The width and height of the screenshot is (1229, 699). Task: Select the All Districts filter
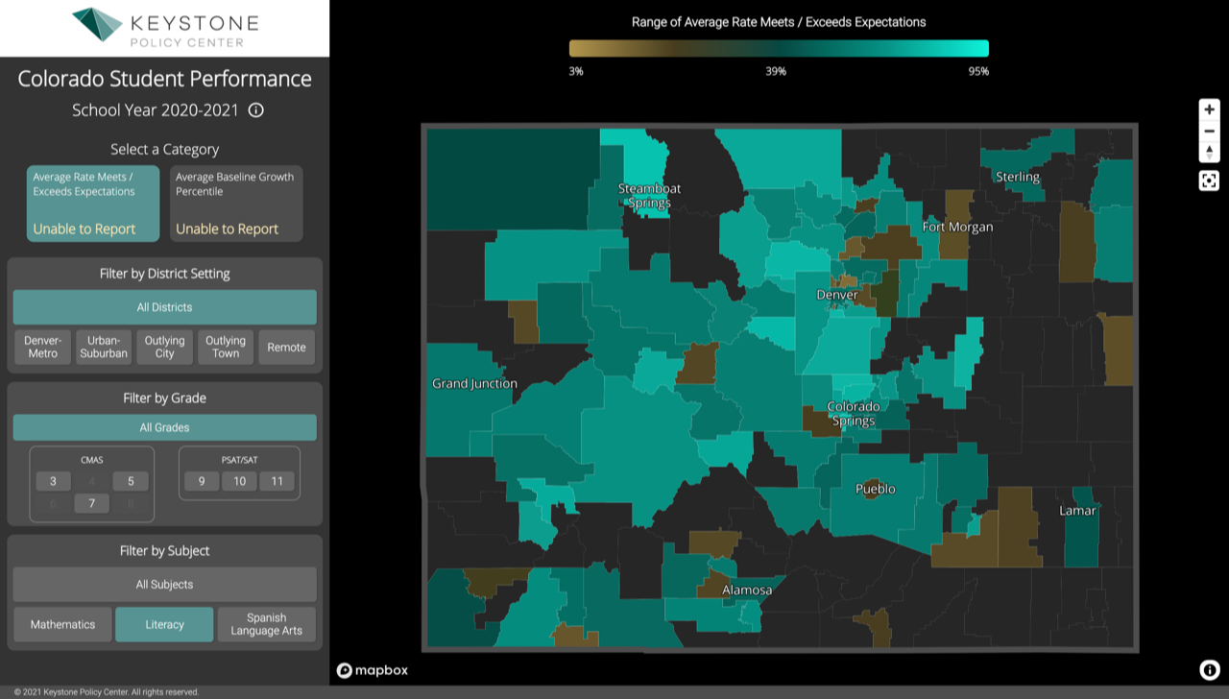pyautogui.click(x=164, y=307)
